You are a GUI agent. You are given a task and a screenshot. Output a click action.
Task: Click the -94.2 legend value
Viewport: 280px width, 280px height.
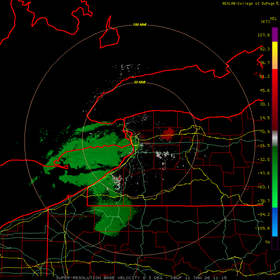[264, 214]
